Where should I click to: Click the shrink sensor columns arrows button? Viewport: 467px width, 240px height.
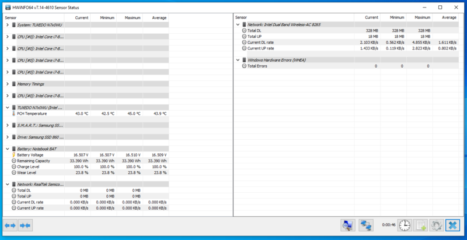click(x=25, y=226)
